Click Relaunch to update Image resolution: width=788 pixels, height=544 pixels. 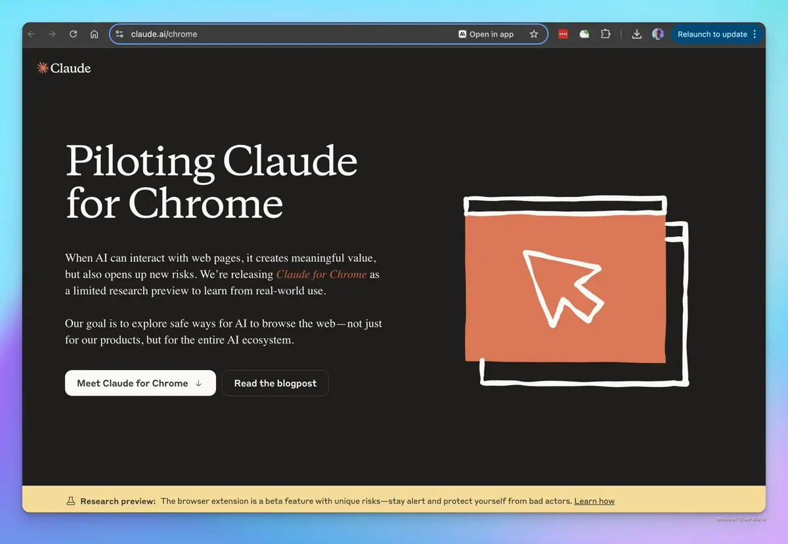(712, 34)
